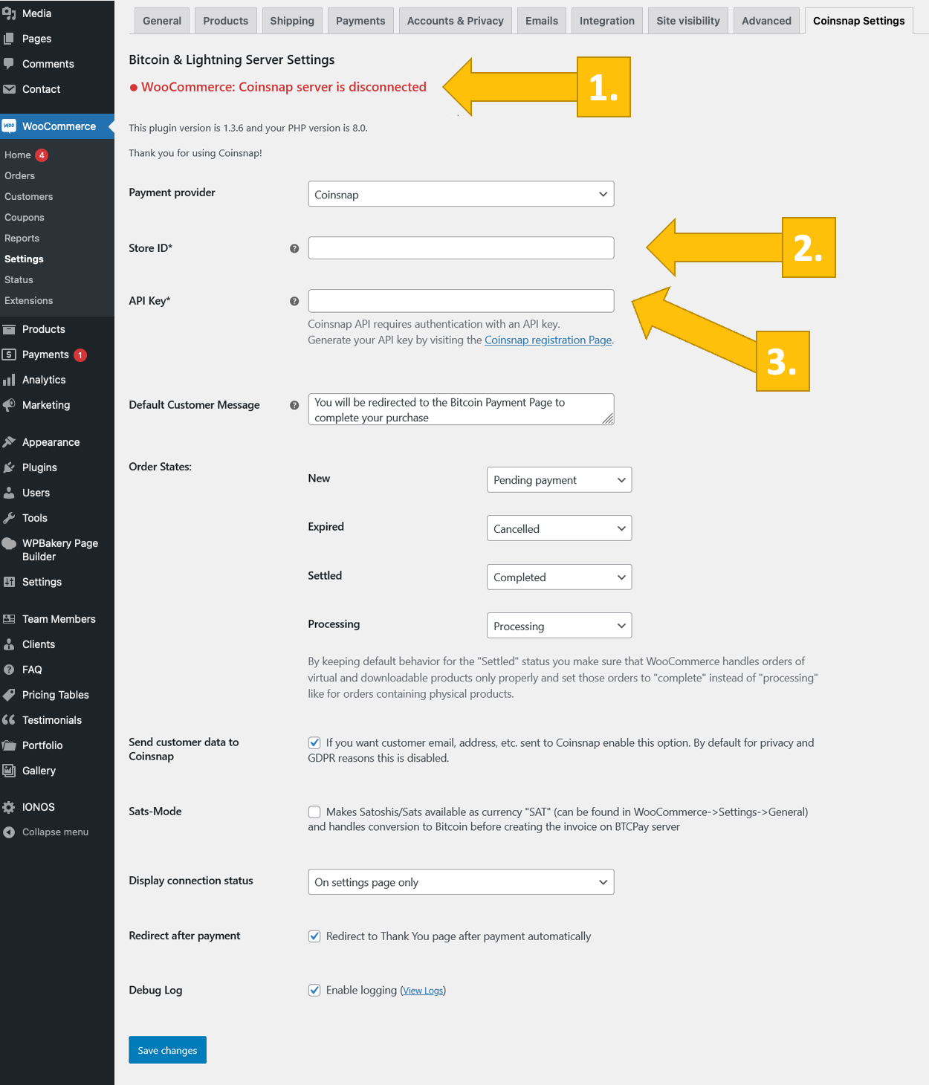Switch to the Payments settings tab
929x1085 pixels.
360,21
